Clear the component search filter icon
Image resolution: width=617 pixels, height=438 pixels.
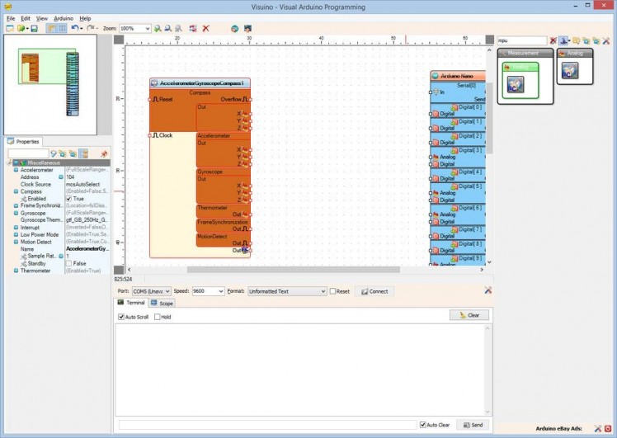553,40
